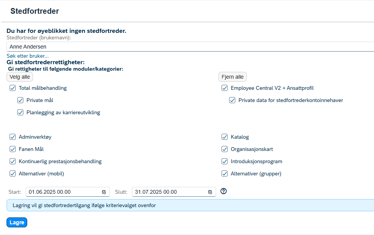
Task: Open the Slutt date calendar picker icon
Action: (210, 192)
